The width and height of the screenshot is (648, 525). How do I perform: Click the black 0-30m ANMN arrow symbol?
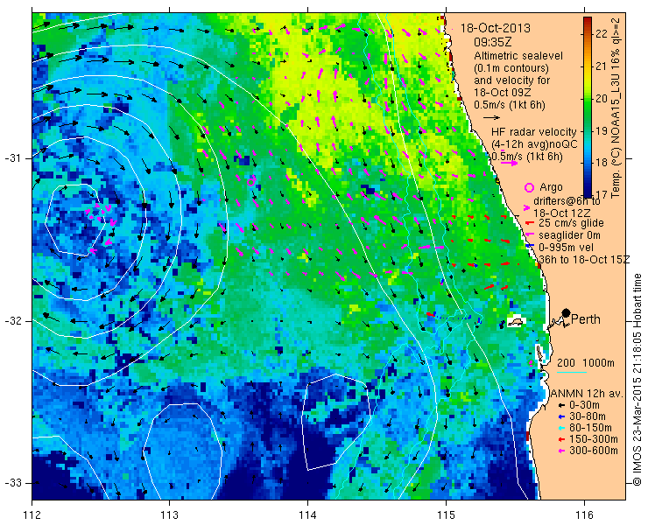click(561, 405)
